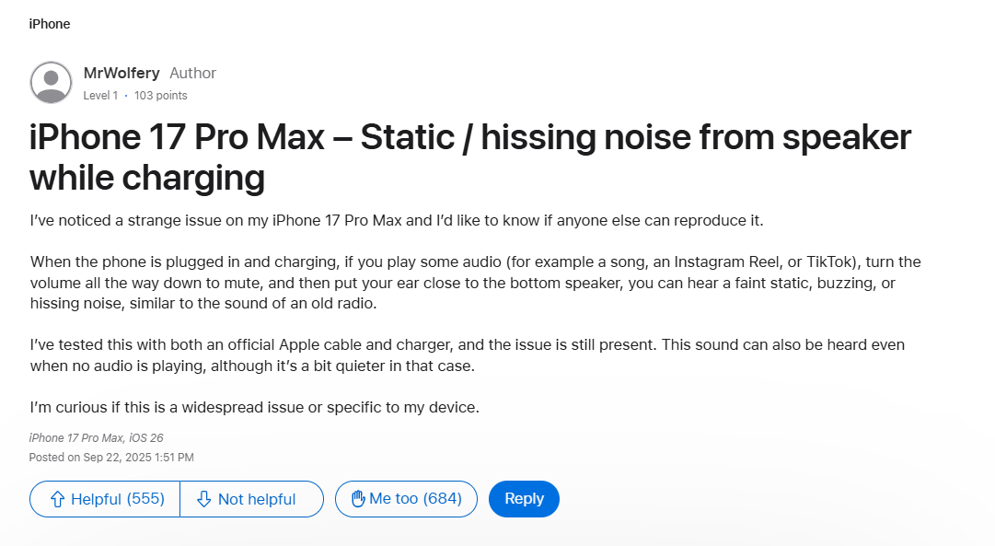Click the sentence "I'm curious if this is widespread"
995x546 pixels.
click(255, 407)
